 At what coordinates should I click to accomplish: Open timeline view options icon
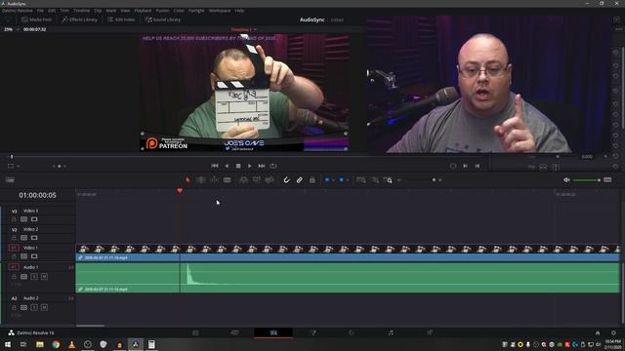[10, 180]
